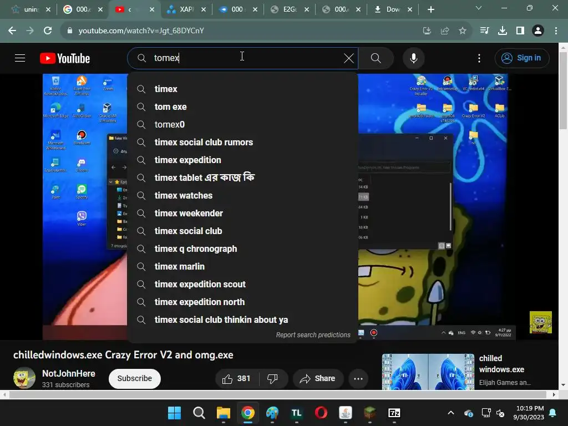Click 'Report search predictions' link
Screen dimensions: 568x426
(313, 334)
